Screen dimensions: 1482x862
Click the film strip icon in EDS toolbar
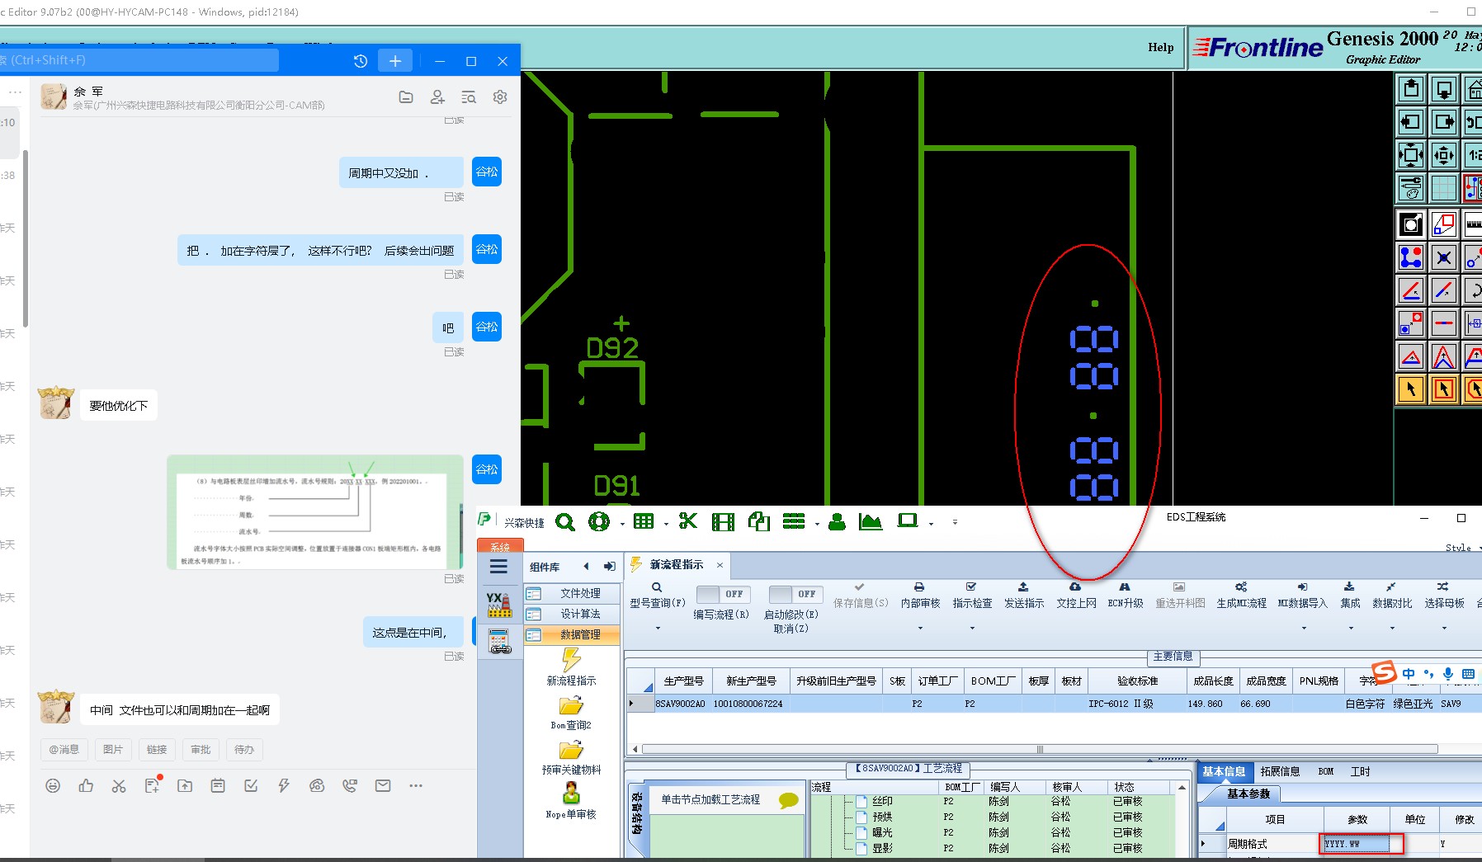tap(723, 521)
